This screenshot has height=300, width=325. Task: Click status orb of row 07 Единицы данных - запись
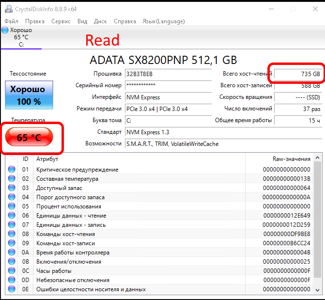click(12, 224)
